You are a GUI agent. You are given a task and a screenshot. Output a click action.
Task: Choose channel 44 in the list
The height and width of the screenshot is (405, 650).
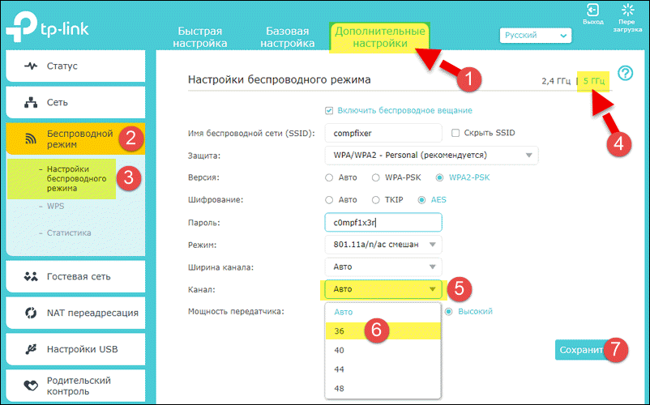click(383, 369)
